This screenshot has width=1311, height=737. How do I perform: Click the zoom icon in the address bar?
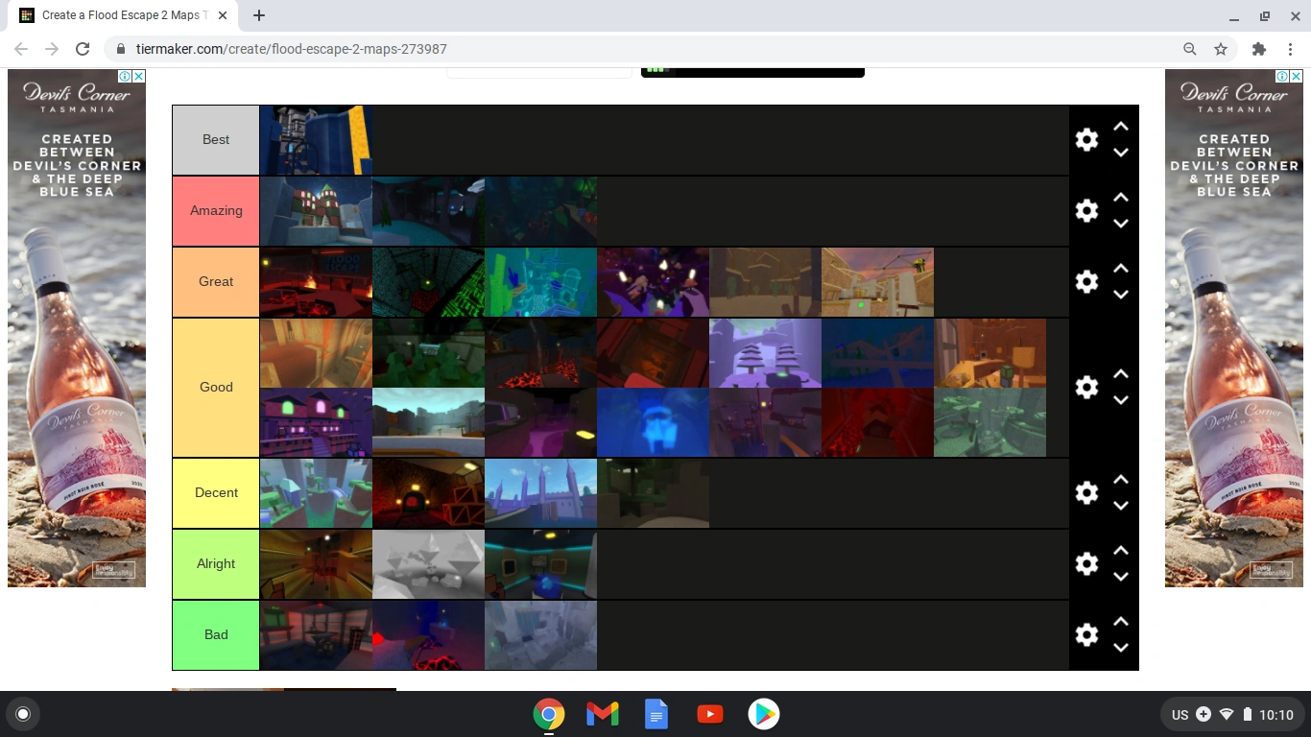(x=1189, y=49)
